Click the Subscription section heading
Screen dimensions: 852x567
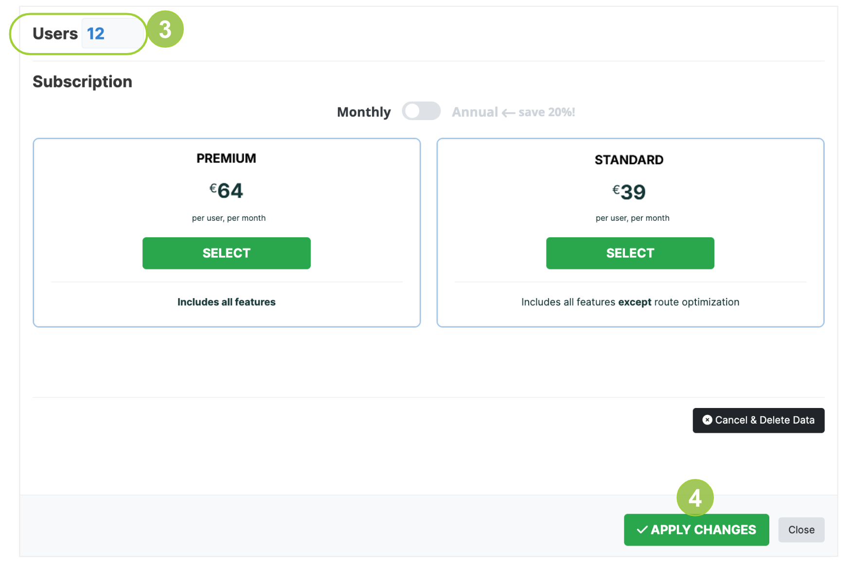point(82,82)
